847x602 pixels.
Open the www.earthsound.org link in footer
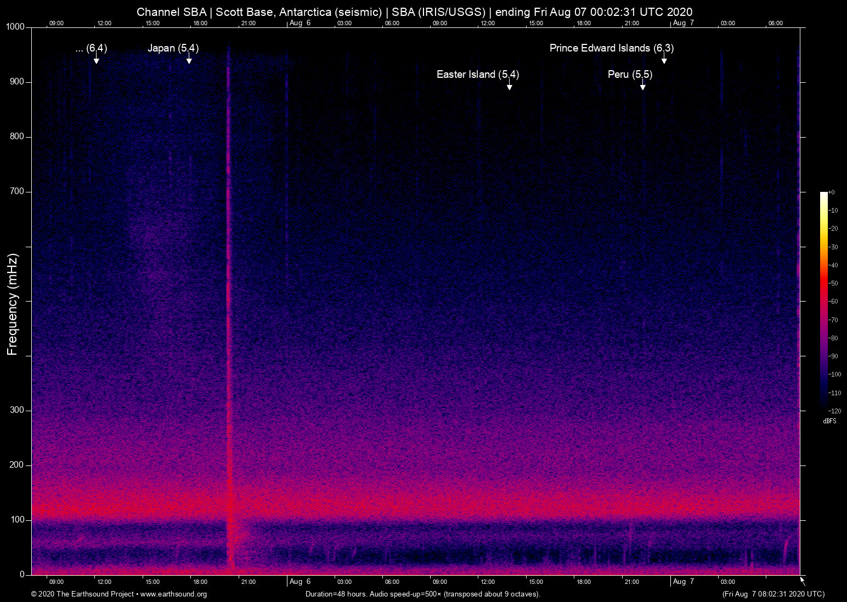(173, 594)
